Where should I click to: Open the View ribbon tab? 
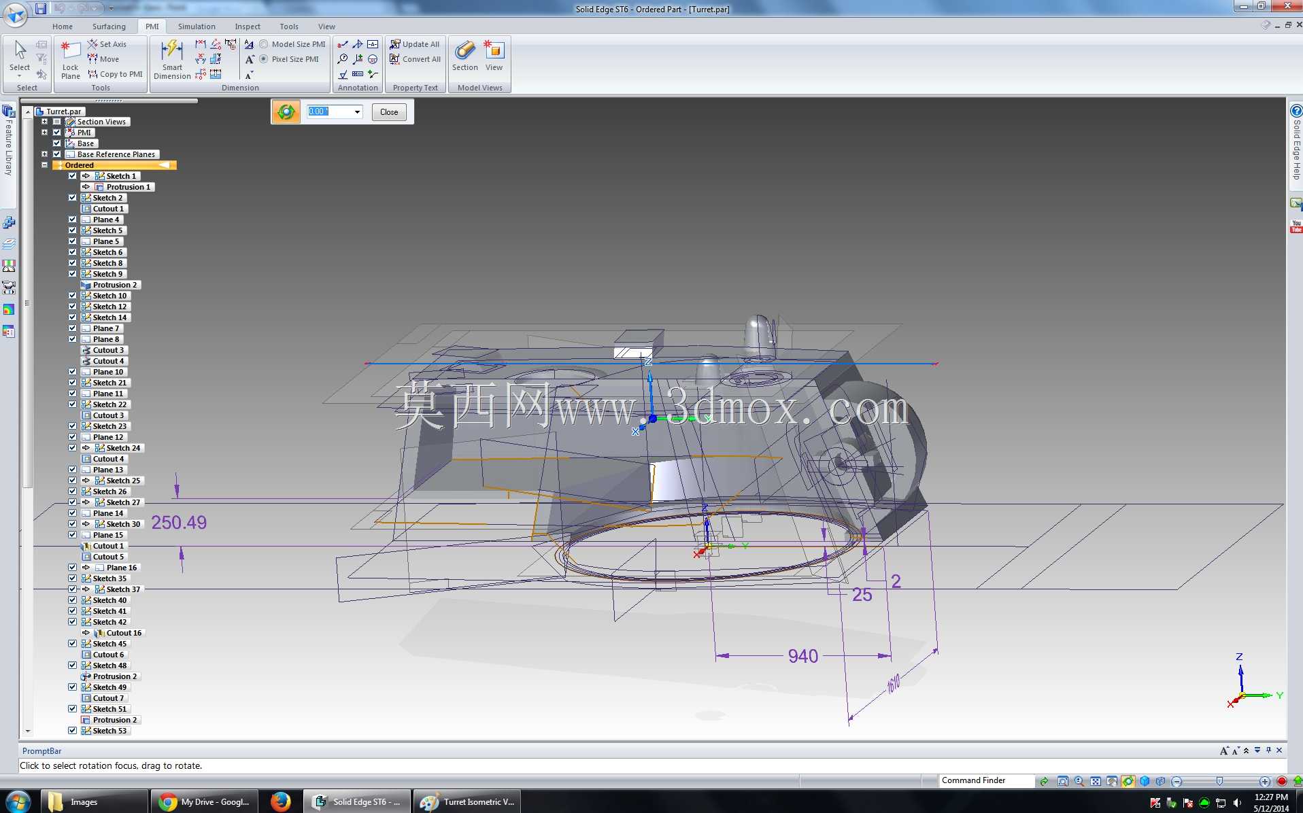(326, 27)
